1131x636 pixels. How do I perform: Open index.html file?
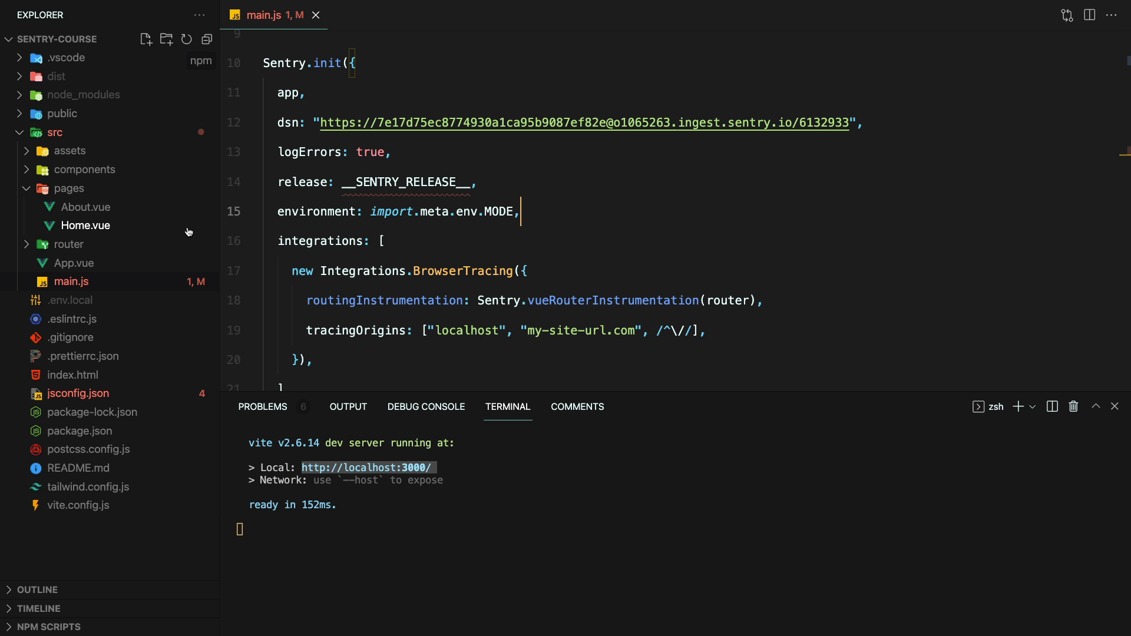(110, 375)
